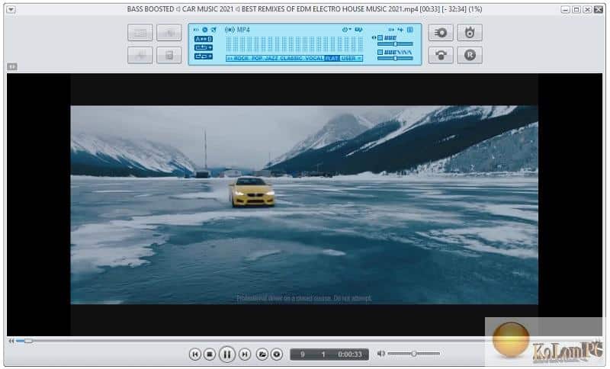Click the square icon at display top-right corner
This screenshot has width=610, height=369.
tap(409, 30)
